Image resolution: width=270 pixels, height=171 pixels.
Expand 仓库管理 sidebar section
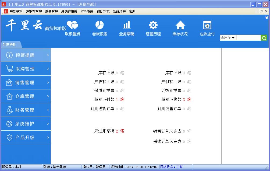26,96
